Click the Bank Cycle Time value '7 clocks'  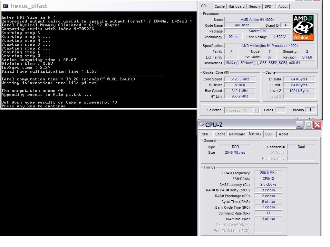coord(268,207)
